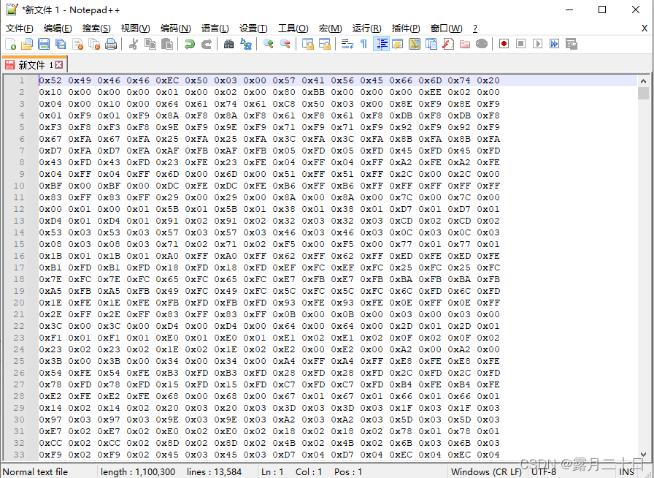Open the Replace tool icon
Screen dimensions: 654x478
(246, 44)
